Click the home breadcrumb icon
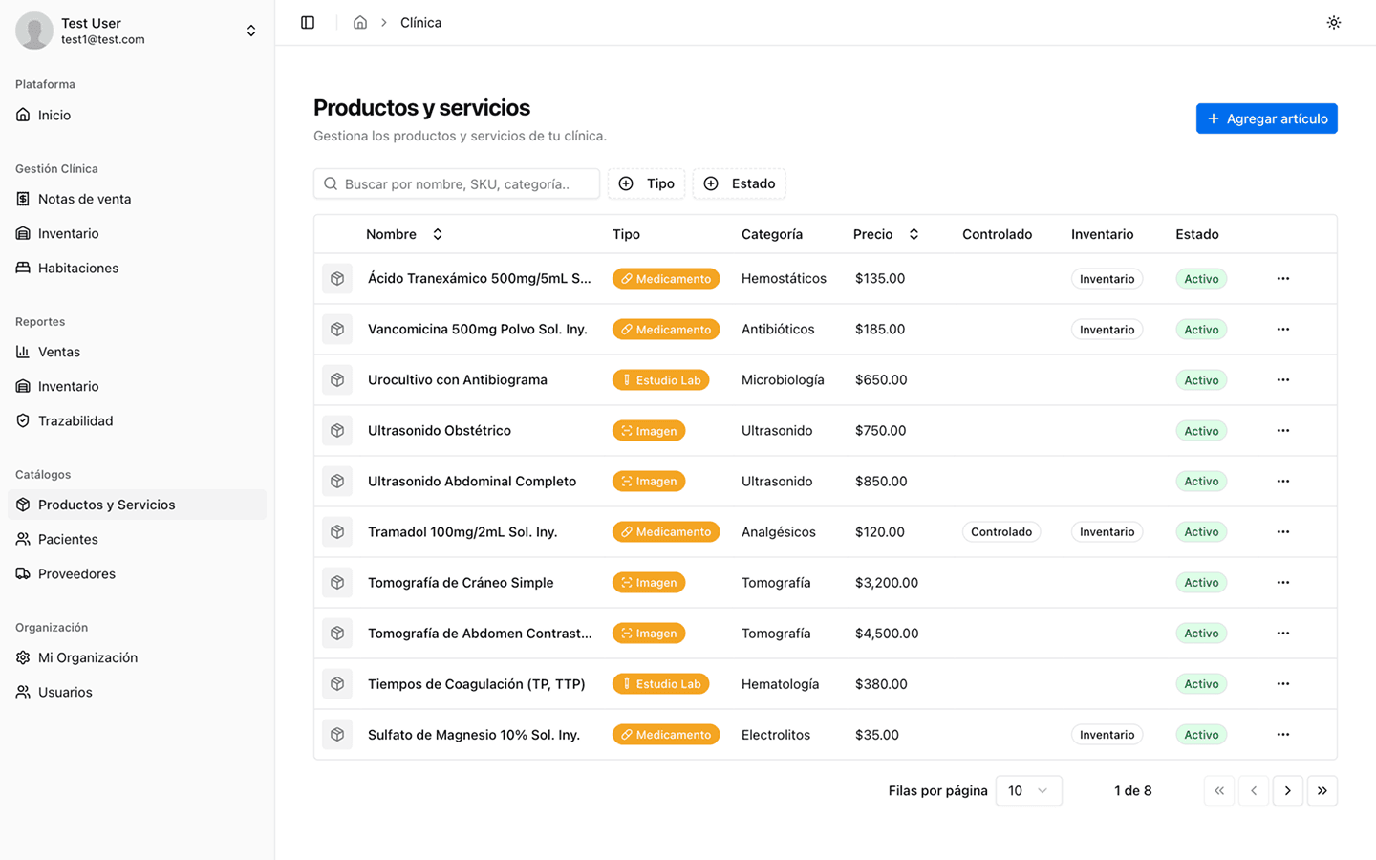1376x860 pixels. (x=360, y=22)
